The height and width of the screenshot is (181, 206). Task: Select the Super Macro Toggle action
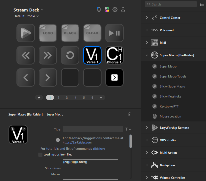pyautogui.click(x=174, y=76)
